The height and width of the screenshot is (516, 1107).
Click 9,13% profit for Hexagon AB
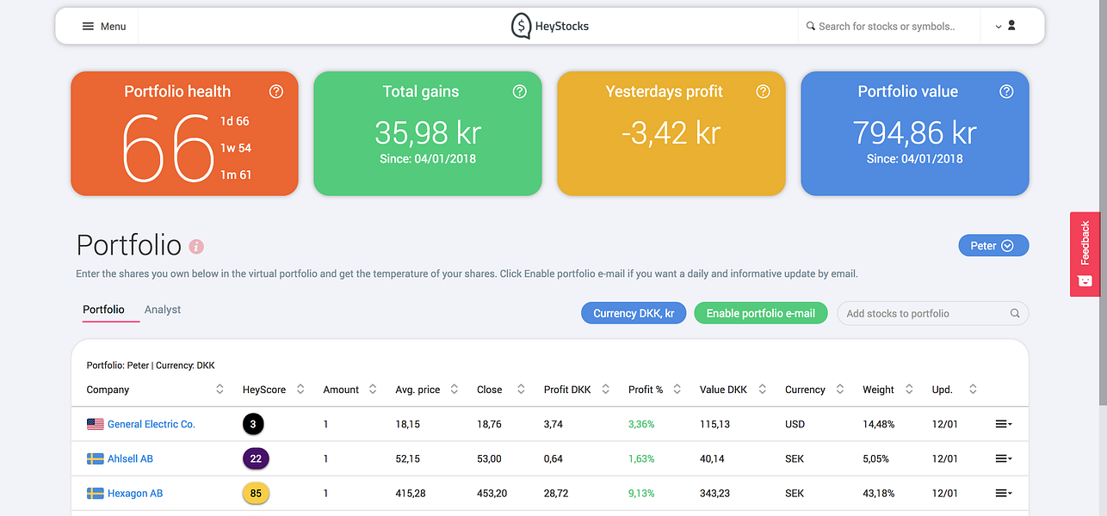641,494
